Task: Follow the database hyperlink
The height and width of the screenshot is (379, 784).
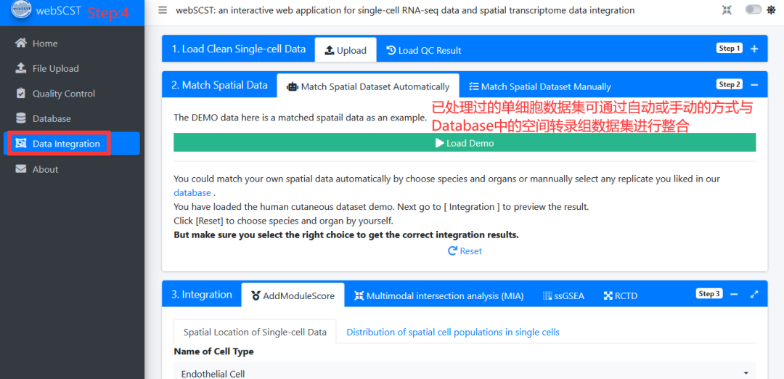Action: point(192,192)
